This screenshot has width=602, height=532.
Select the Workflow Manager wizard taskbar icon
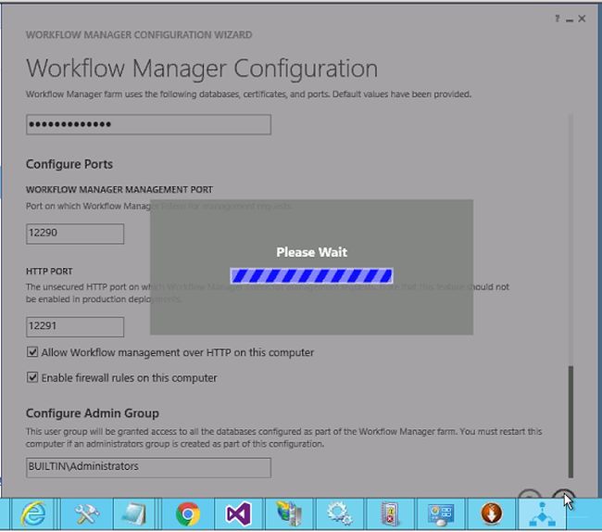point(542,513)
